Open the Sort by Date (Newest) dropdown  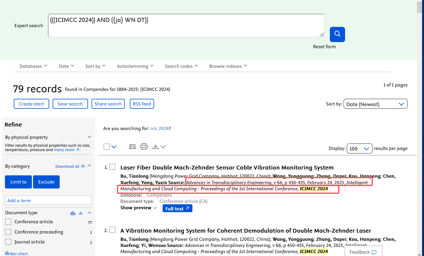coord(375,104)
